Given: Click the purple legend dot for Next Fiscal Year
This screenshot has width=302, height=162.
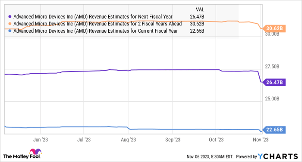Looking at the screenshot, I should [10, 17].
